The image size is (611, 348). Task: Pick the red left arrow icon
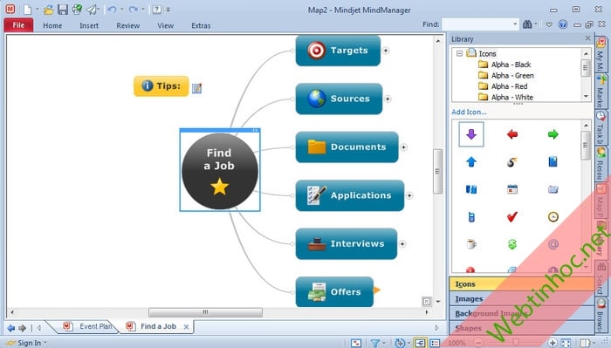(512, 134)
